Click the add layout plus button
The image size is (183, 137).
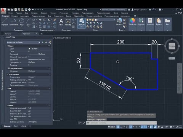click(x=30, y=126)
